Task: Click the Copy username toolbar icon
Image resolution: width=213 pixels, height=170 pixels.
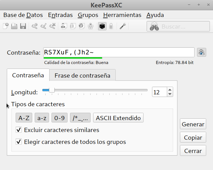Action: click(x=64, y=26)
